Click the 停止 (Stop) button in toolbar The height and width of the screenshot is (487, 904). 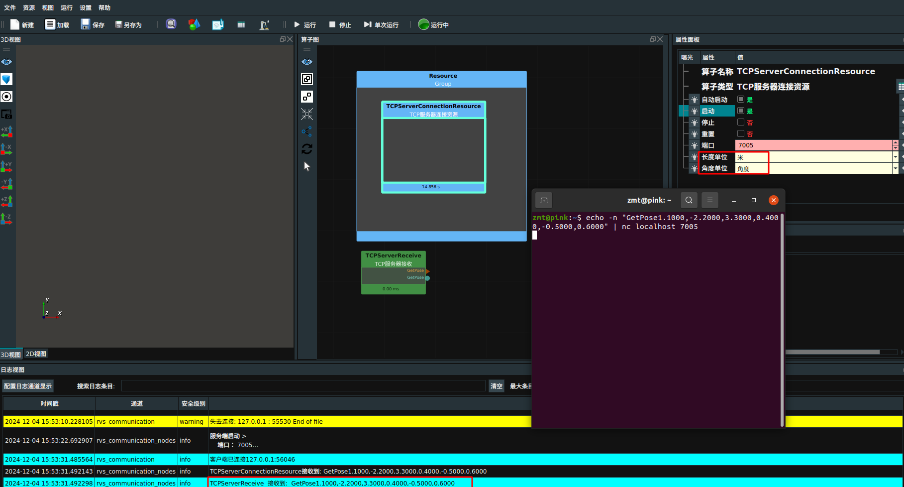(x=340, y=25)
